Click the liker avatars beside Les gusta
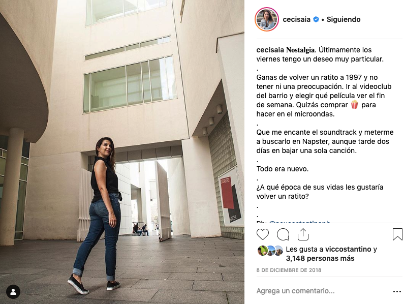 coord(270,251)
